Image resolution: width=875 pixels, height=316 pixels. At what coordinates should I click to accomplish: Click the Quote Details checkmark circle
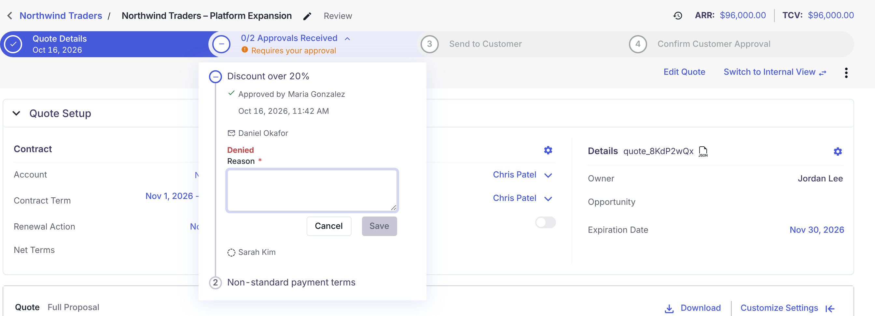coord(13,45)
